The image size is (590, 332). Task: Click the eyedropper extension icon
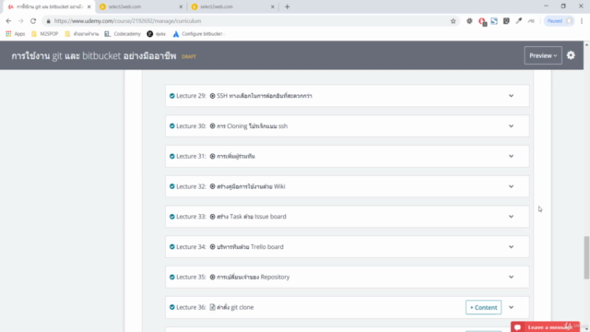pos(519,21)
